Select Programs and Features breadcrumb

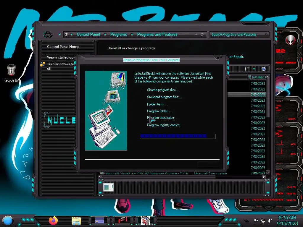click(x=157, y=34)
